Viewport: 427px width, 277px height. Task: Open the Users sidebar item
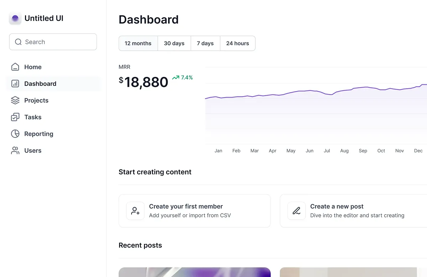pos(53,151)
